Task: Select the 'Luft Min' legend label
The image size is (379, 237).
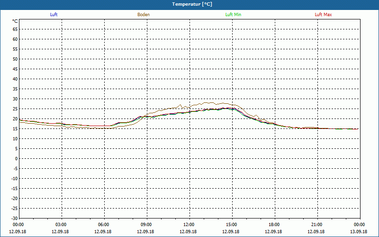Action: point(233,15)
